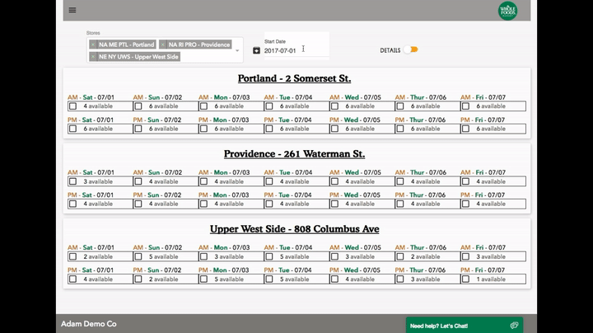Remove the Portland store chip
This screenshot has width=593, height=333.
[94, 45]
